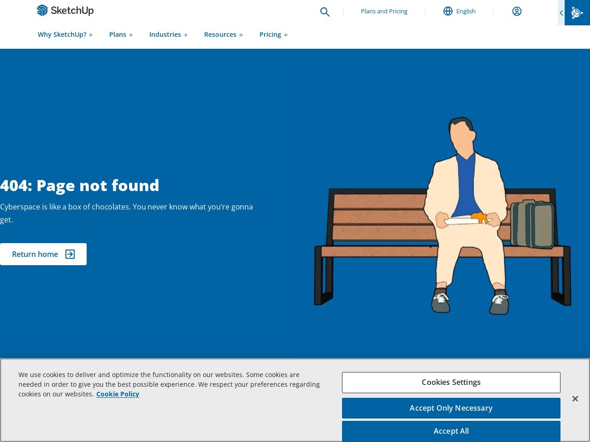Click the Trimble logo icon
Image resolution: width=590 pixels, height=442 pixels.
pos(577,12)
